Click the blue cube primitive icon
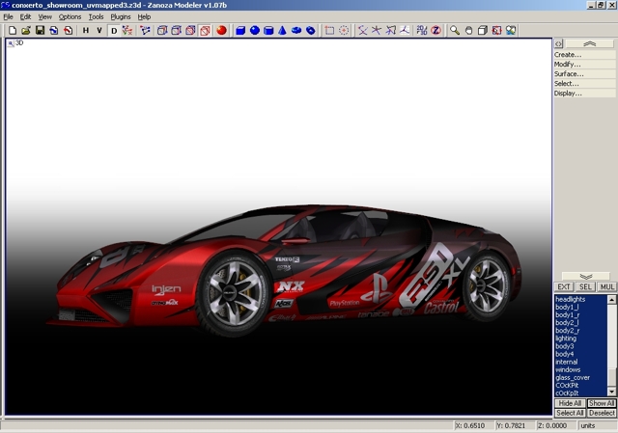Screen dimensions: 618x433 tap(240, 30)
